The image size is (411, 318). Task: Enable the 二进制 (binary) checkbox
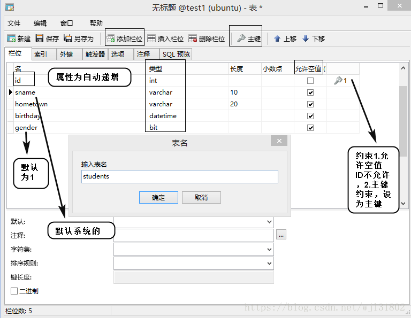pyautogui.click(x=14, y=291)
